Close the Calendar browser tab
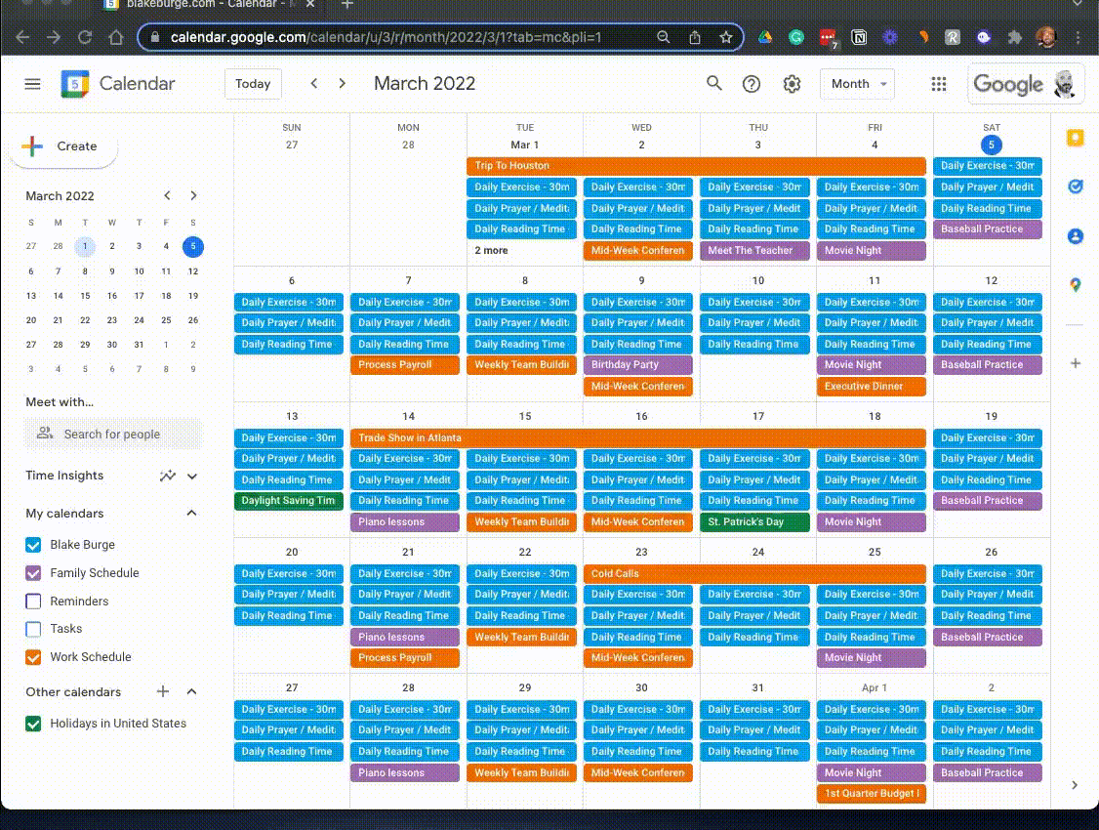The image size is (1099, 830). tap(309, 4)
